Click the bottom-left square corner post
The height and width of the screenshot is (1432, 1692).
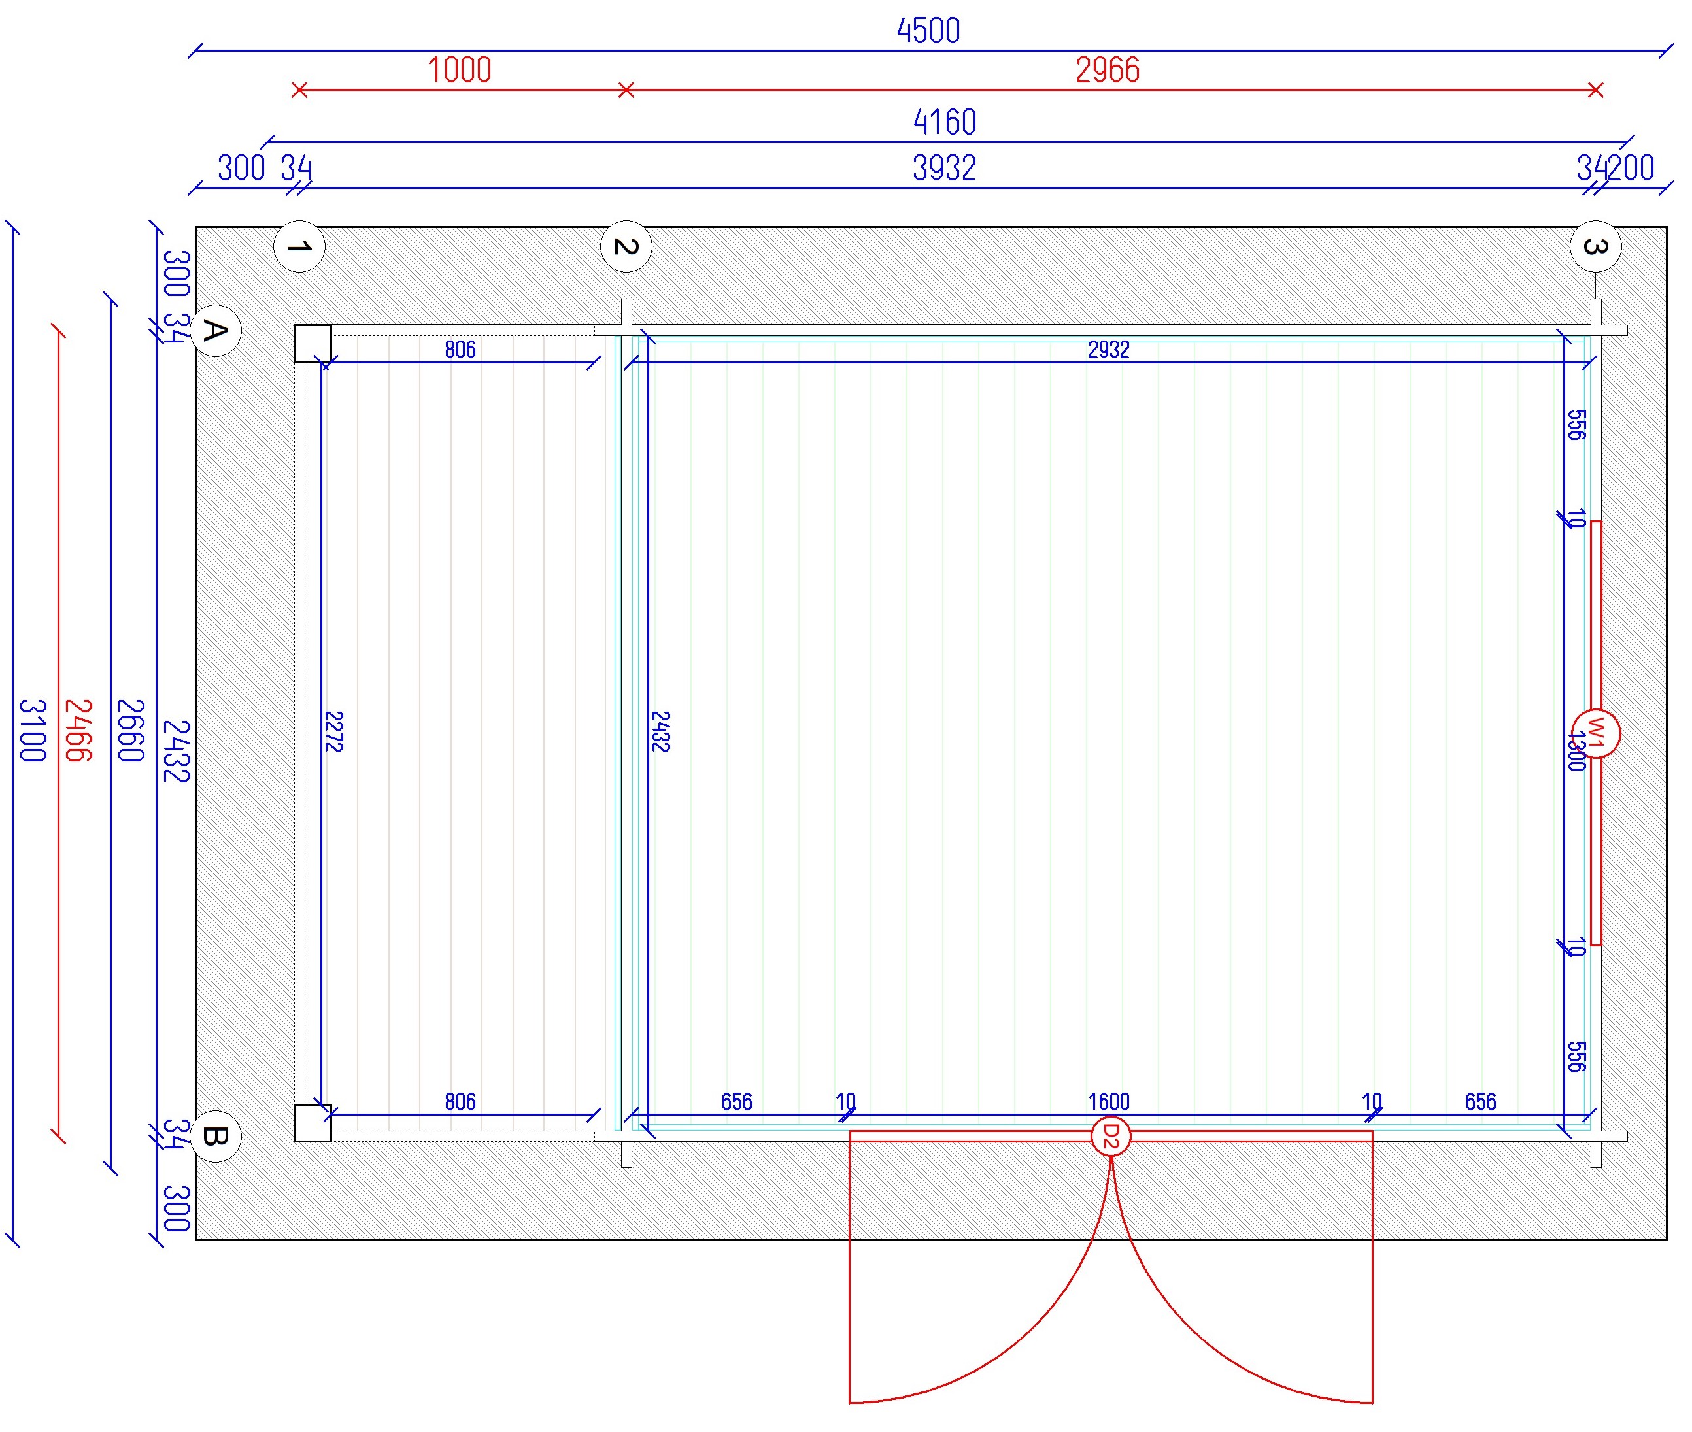click(x=313, y=1123)
